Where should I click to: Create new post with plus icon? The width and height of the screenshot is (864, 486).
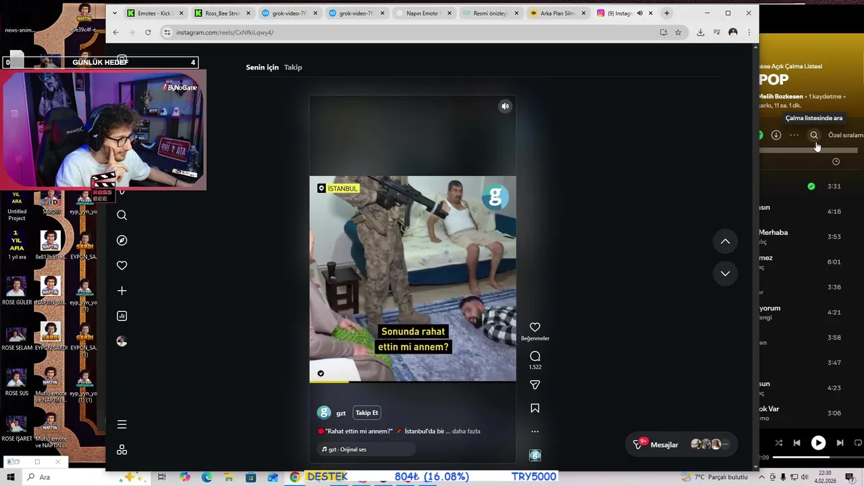coord(122,291)
